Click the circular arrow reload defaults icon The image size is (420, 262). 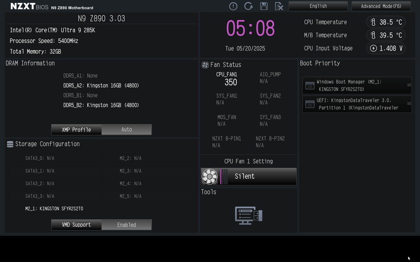pos(248,6)
